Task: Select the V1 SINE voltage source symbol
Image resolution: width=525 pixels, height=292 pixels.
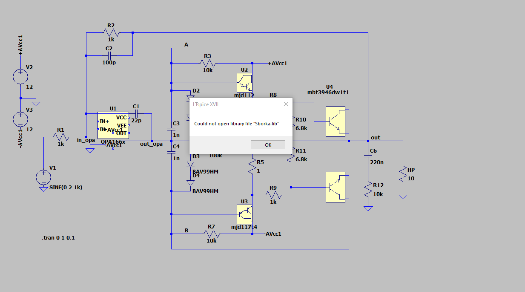Action: [x=43, y=177]
